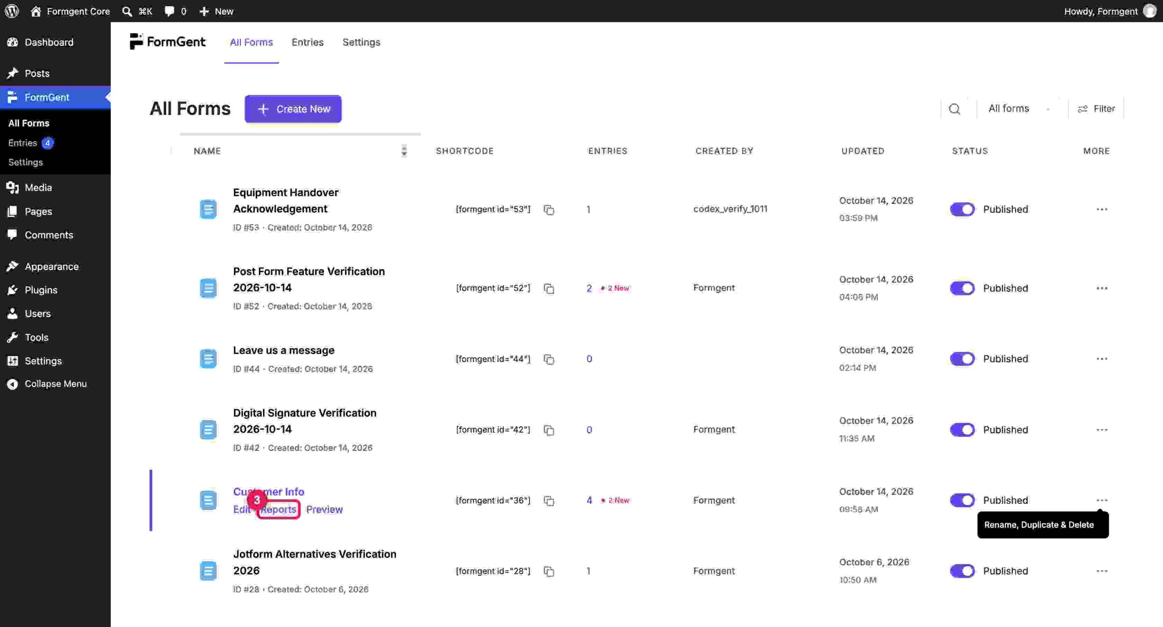The image size is (1163, 627).
Task: Toggle Jotform Alternatives Verification published switch
Action: click(962, 571)
